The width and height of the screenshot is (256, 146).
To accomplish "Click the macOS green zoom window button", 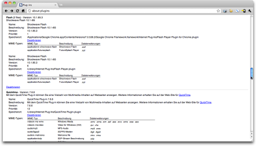I will coord(14,3).
